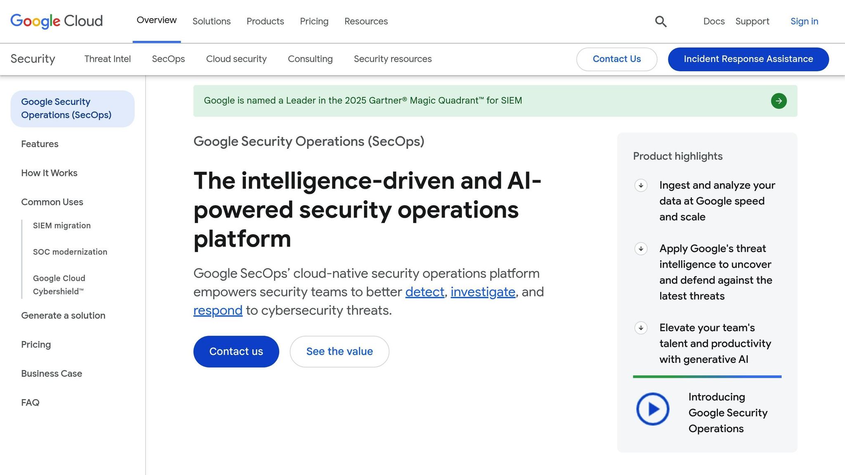This screenshot has height=475, width=845.
Task: Click the Sign in option
Action: click(x=804, y=21)
